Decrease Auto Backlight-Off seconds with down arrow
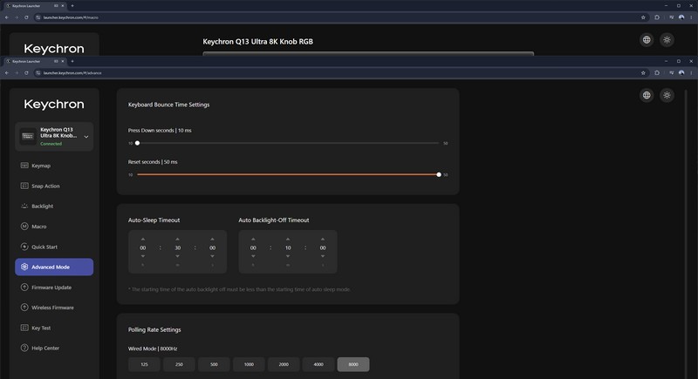Screen dimensions: 698x379 pyautogui.click(x=323, y=256)
